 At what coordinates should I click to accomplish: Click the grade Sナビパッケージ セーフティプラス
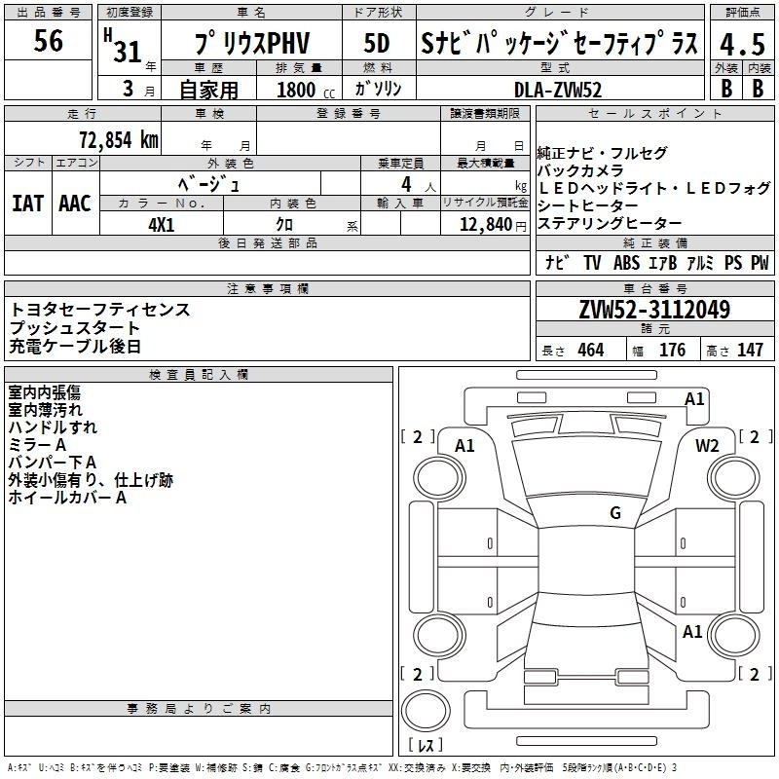pos(559,42)
